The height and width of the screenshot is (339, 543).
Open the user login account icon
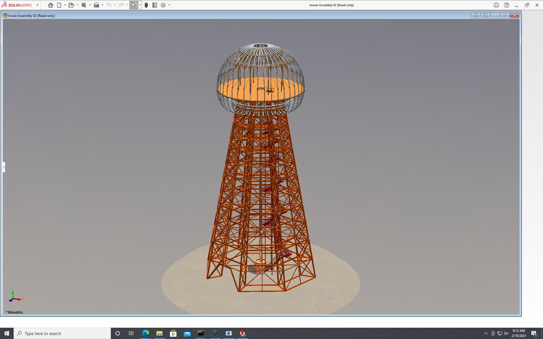[x=496, y=5]
